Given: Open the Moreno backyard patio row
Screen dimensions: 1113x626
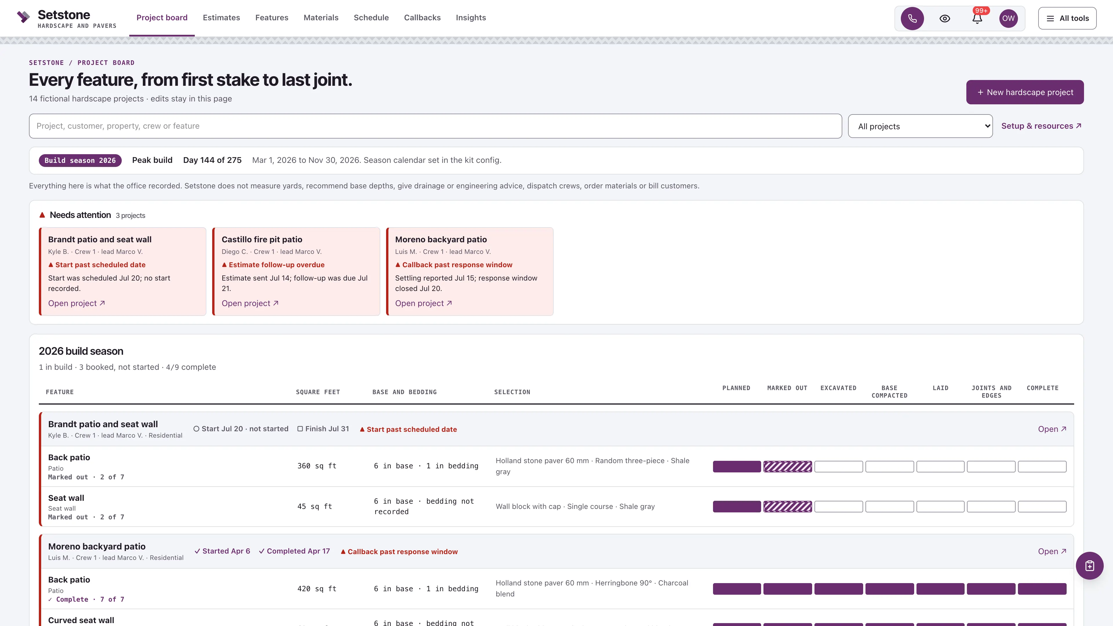Looking at the screenshot, I should tap(1052, 551).
